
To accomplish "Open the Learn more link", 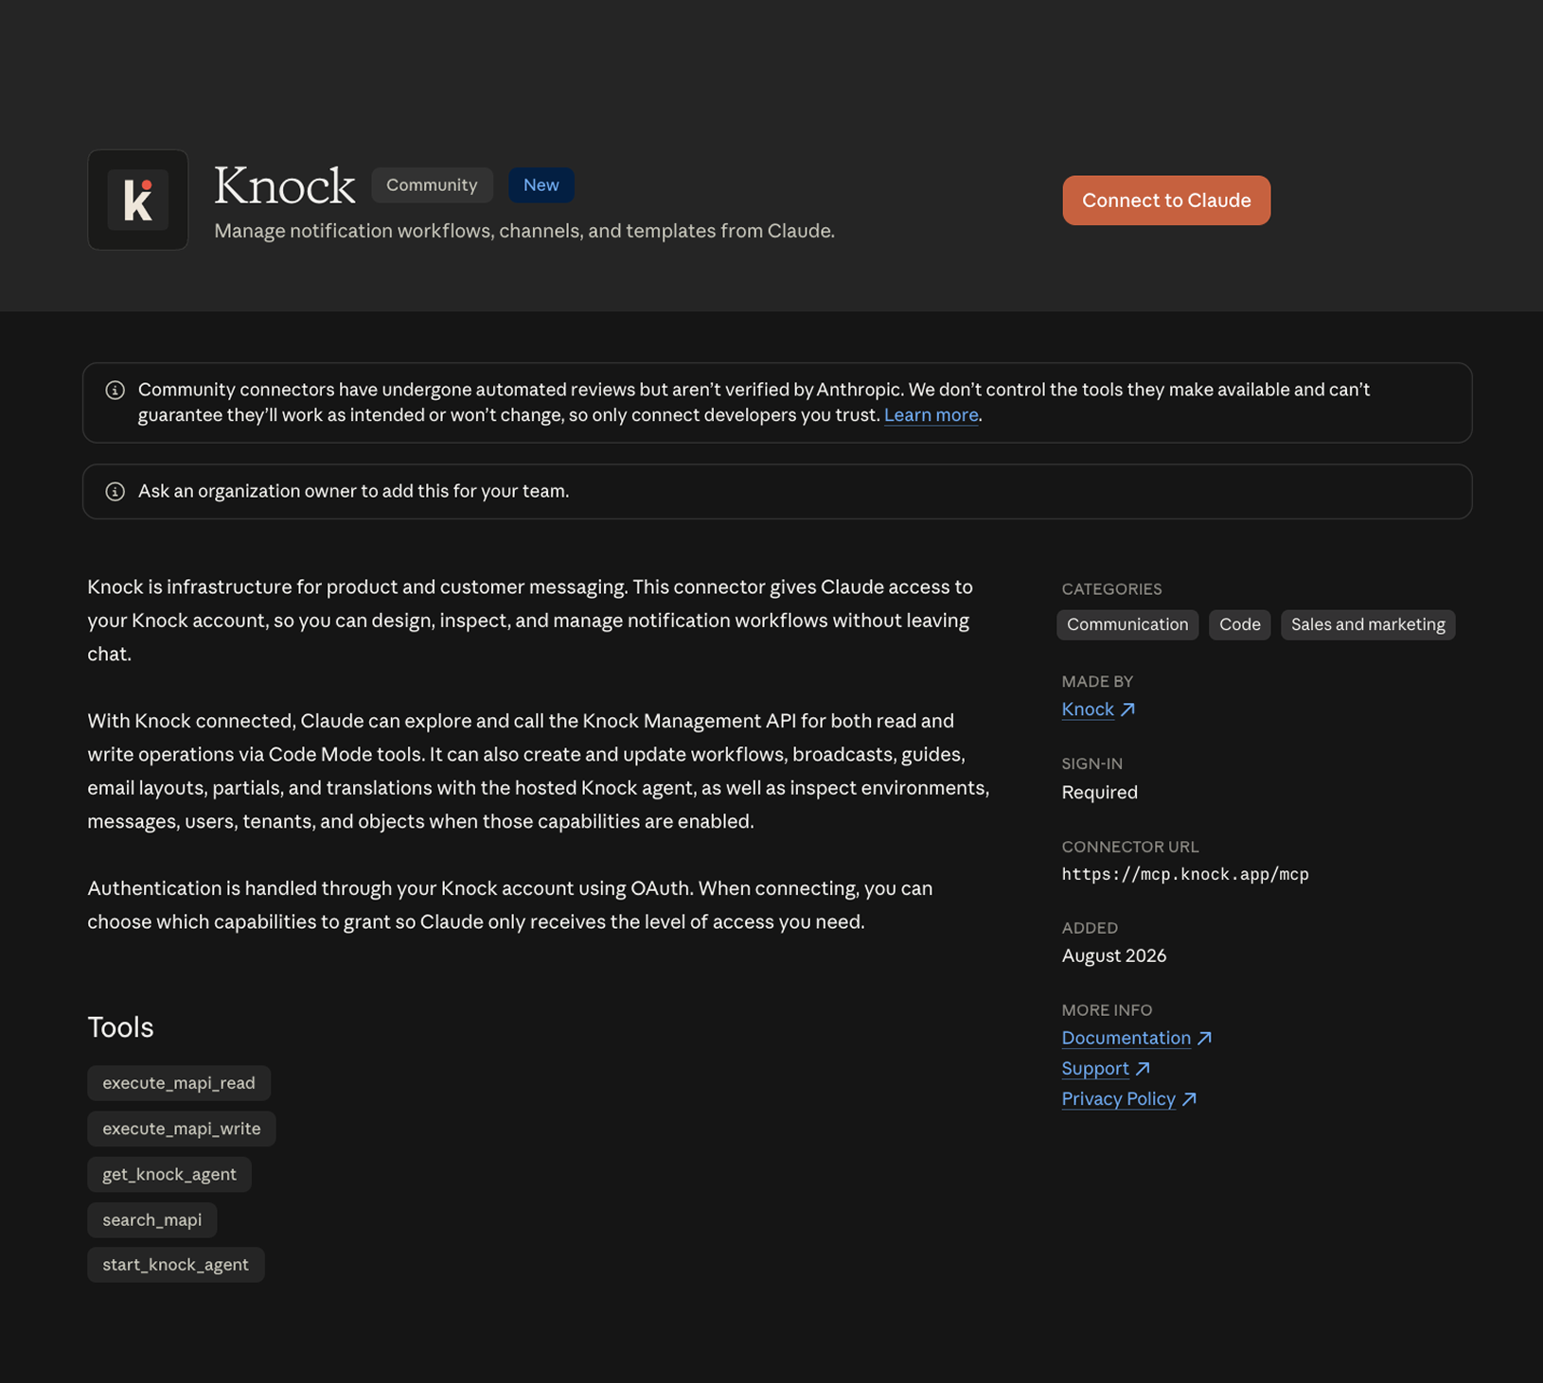I will coord(931,415).
